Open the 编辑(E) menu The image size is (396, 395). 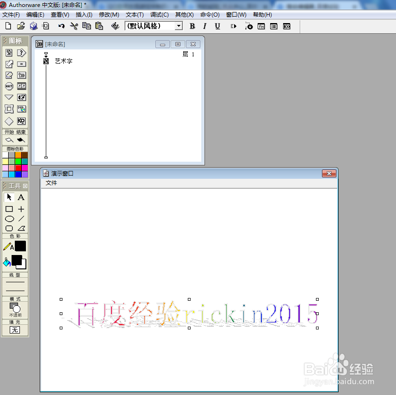(35, 15)
